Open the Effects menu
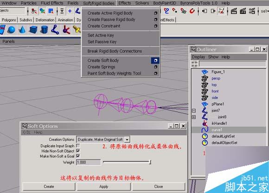The image size is (269, 193). coord(125,3)
